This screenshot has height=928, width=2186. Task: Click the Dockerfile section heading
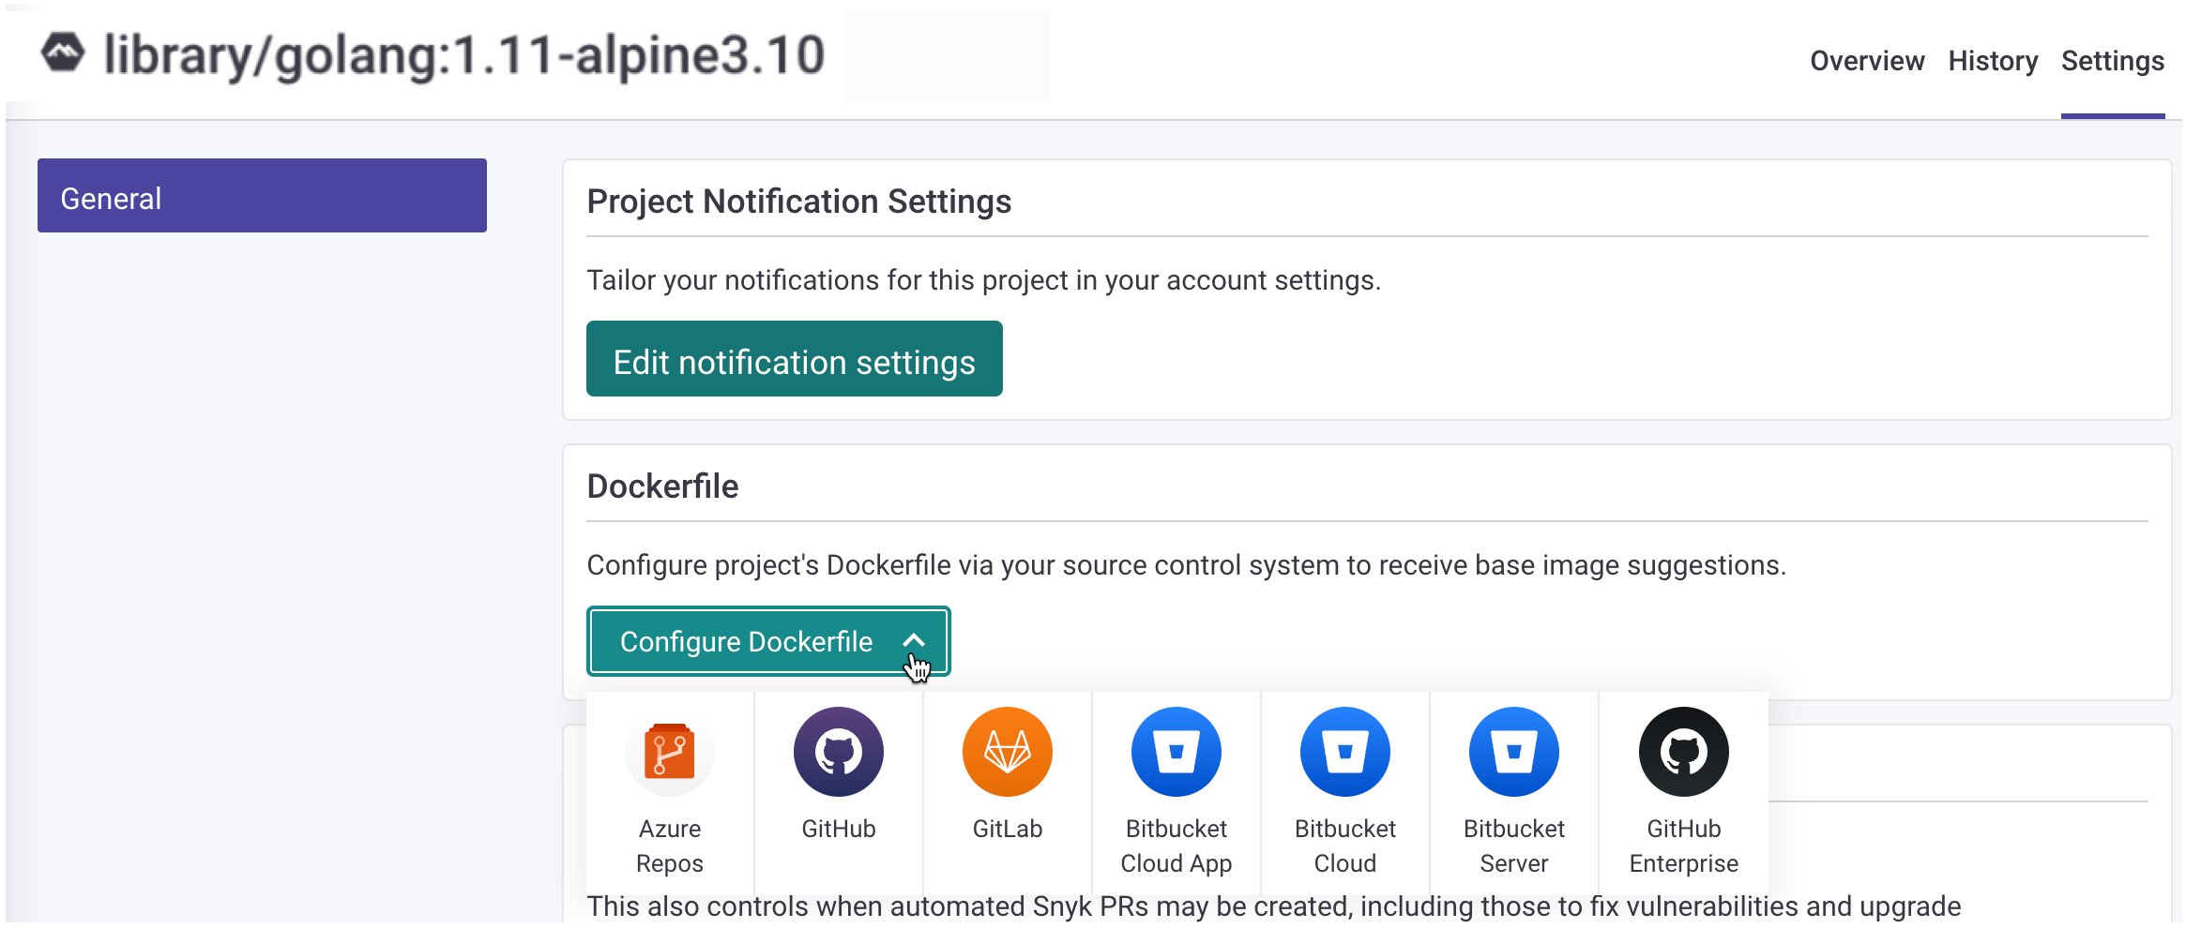(x=662, y=486)
